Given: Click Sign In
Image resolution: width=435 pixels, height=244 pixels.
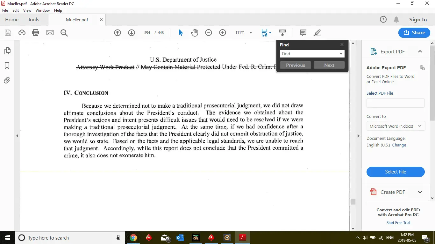Looking at the screenshot, I should (418, 20).
